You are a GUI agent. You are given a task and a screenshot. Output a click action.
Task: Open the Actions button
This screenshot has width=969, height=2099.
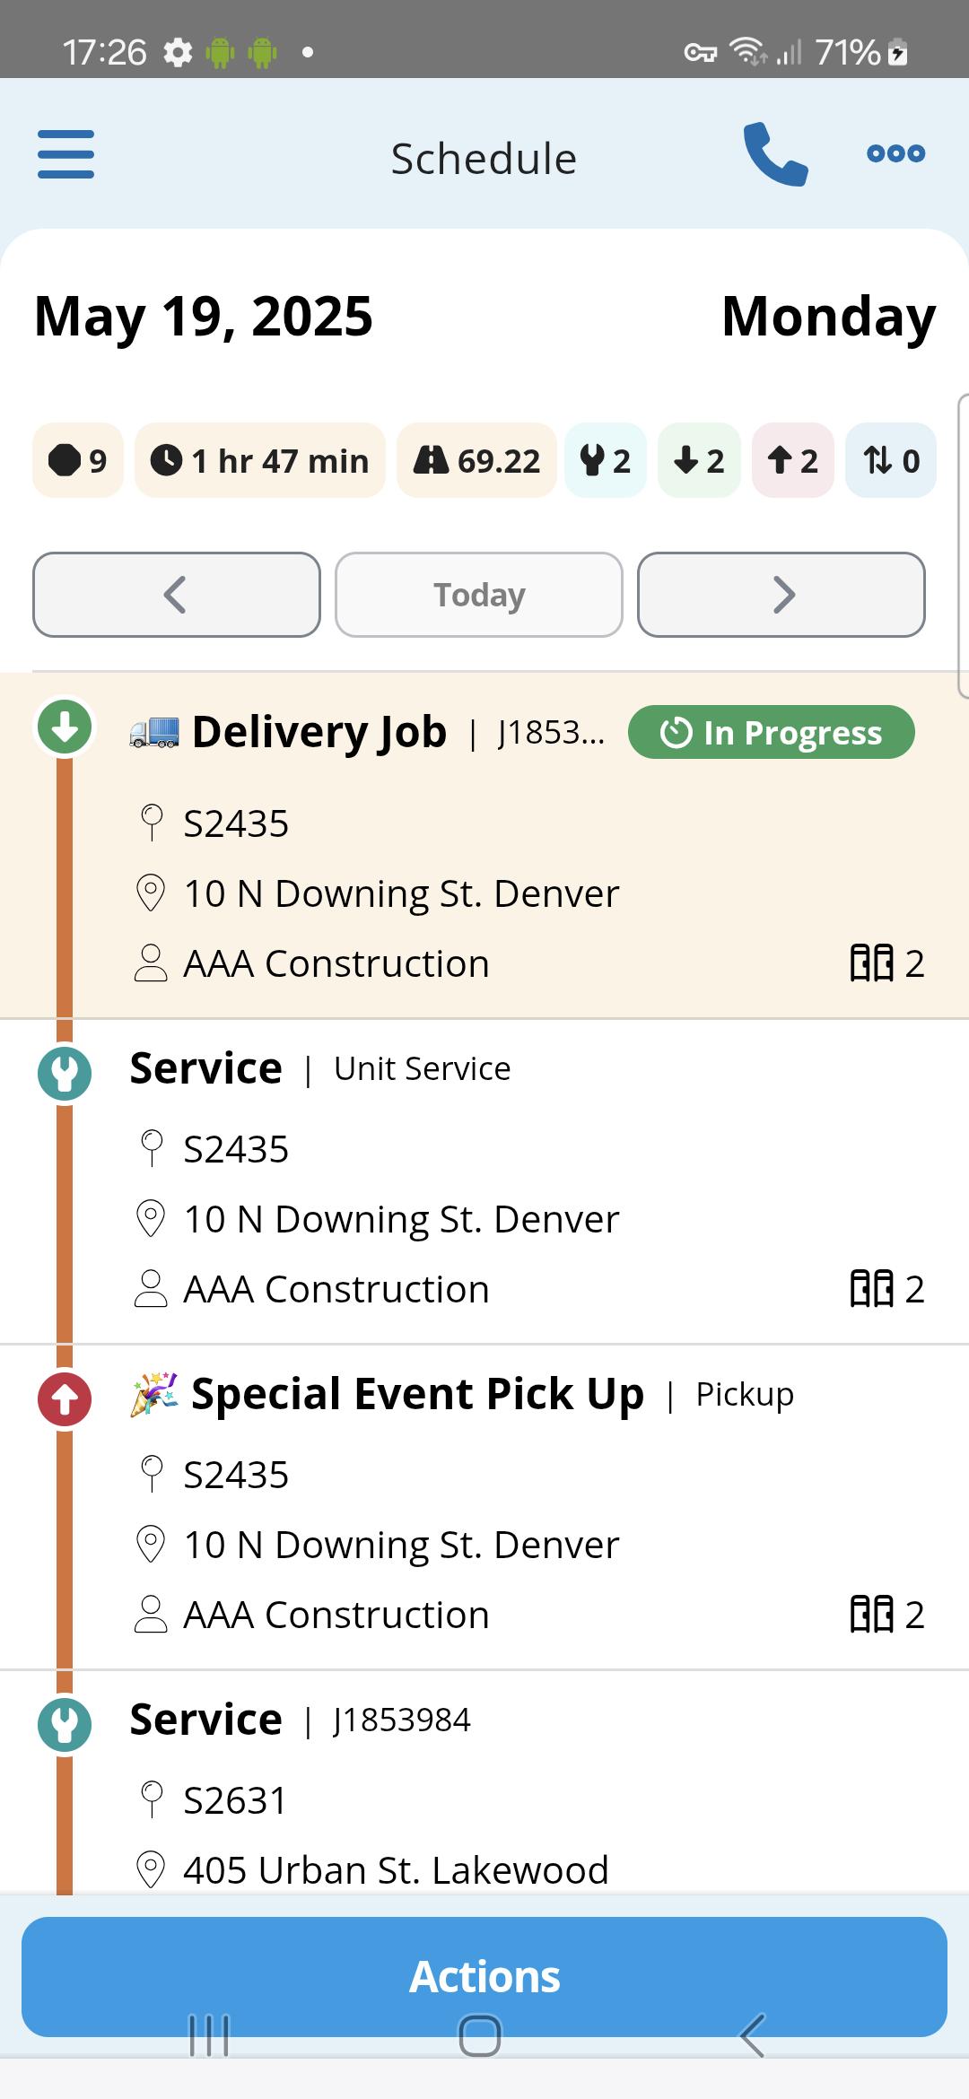click(x=484, y=1977)
